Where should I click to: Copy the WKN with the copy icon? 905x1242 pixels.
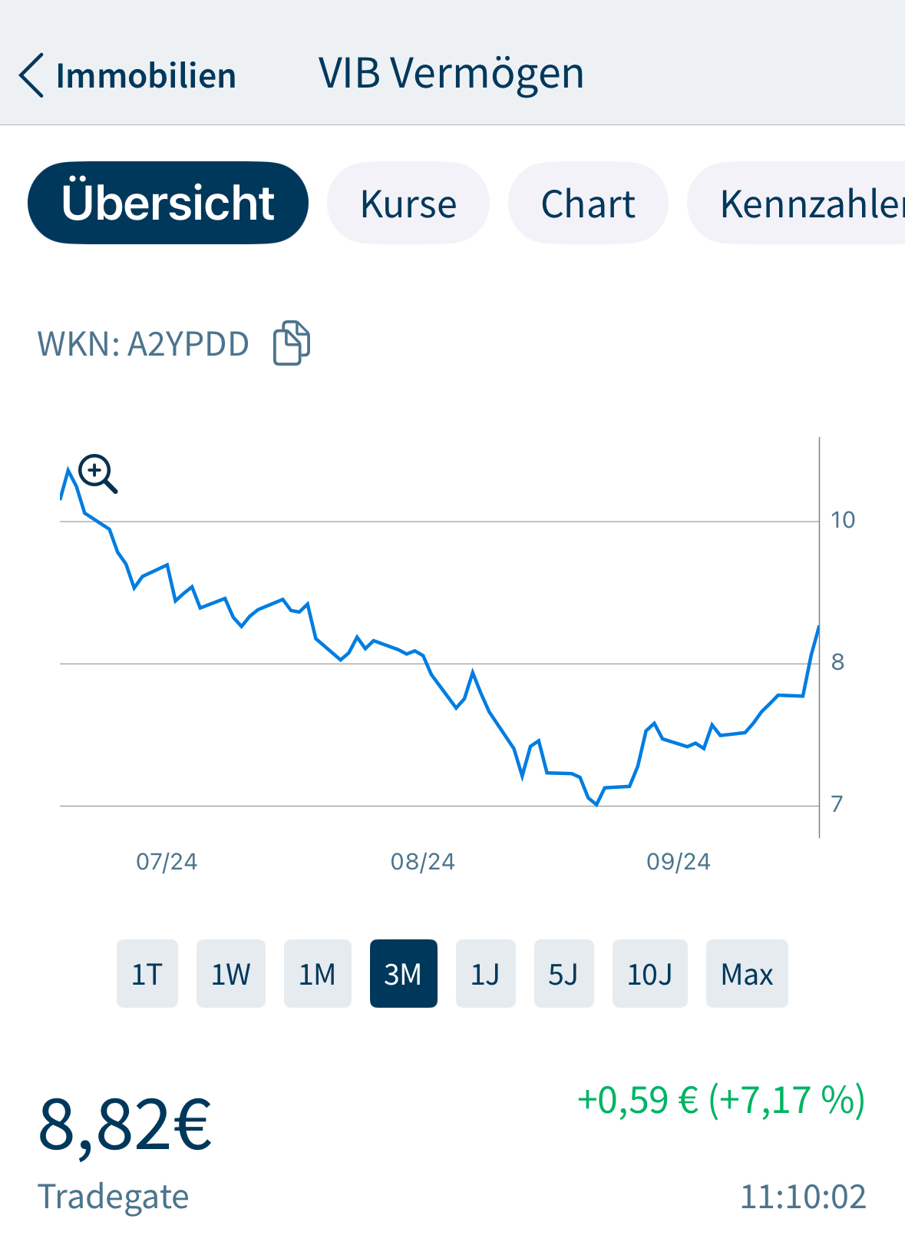(x=292, y=343)
